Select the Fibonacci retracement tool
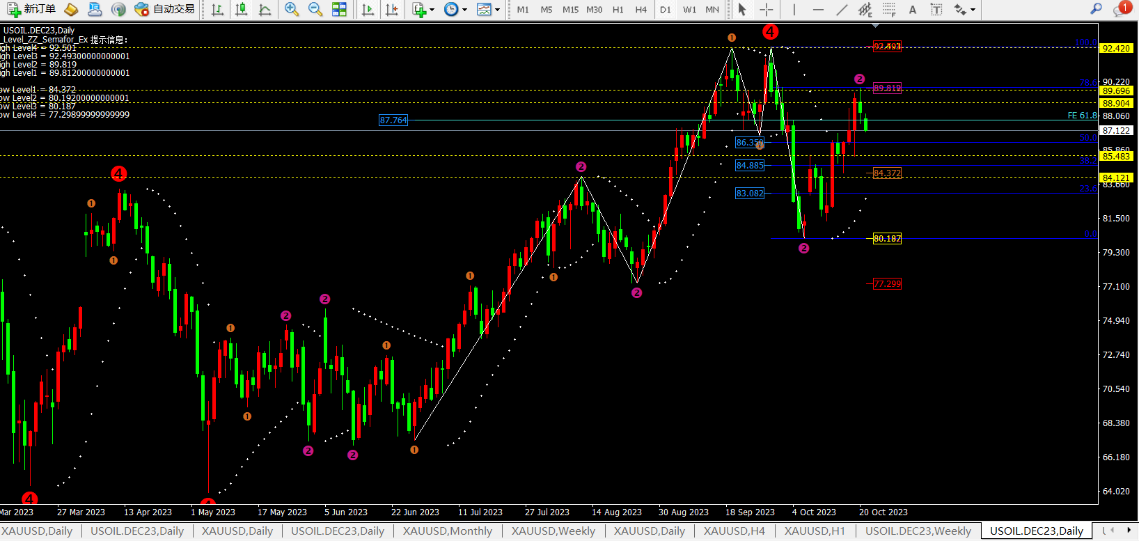Image resolution: width=1139 pixels, height=541 pixels. [889, 9]
